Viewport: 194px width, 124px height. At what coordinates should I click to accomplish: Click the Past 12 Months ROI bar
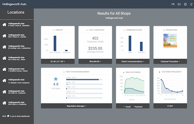click(55, 43)
